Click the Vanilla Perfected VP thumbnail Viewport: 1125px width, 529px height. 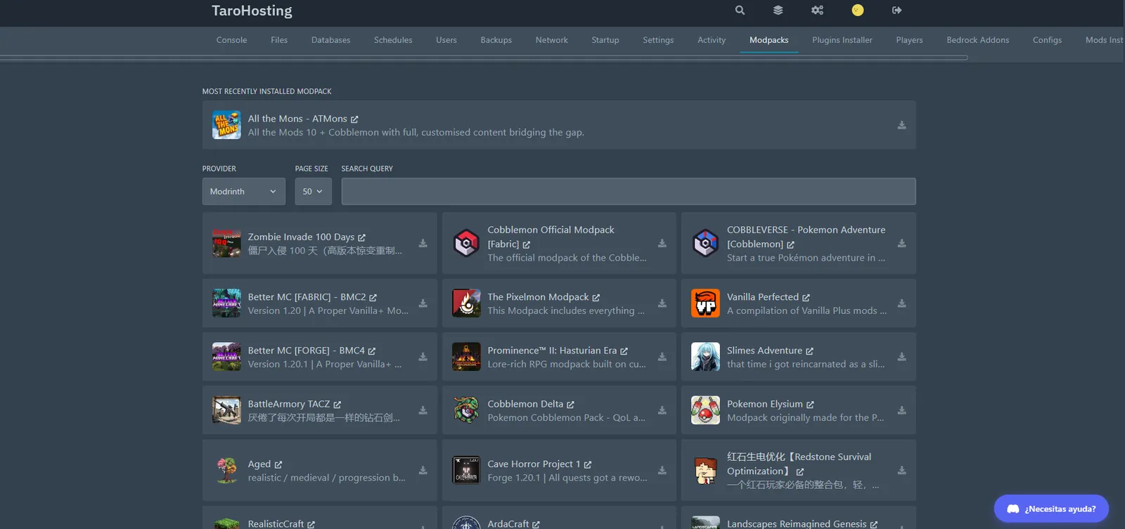click(705, 303)
